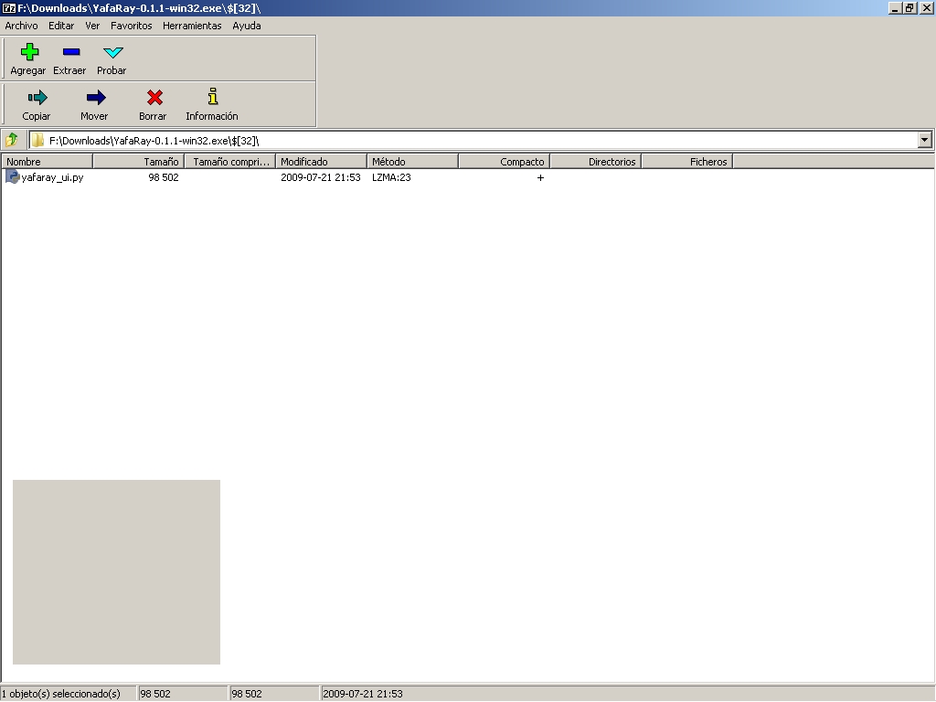This screenshot has width=936, height=702.
Task: Open the Herramientas menu
Action: coord(192,26)
